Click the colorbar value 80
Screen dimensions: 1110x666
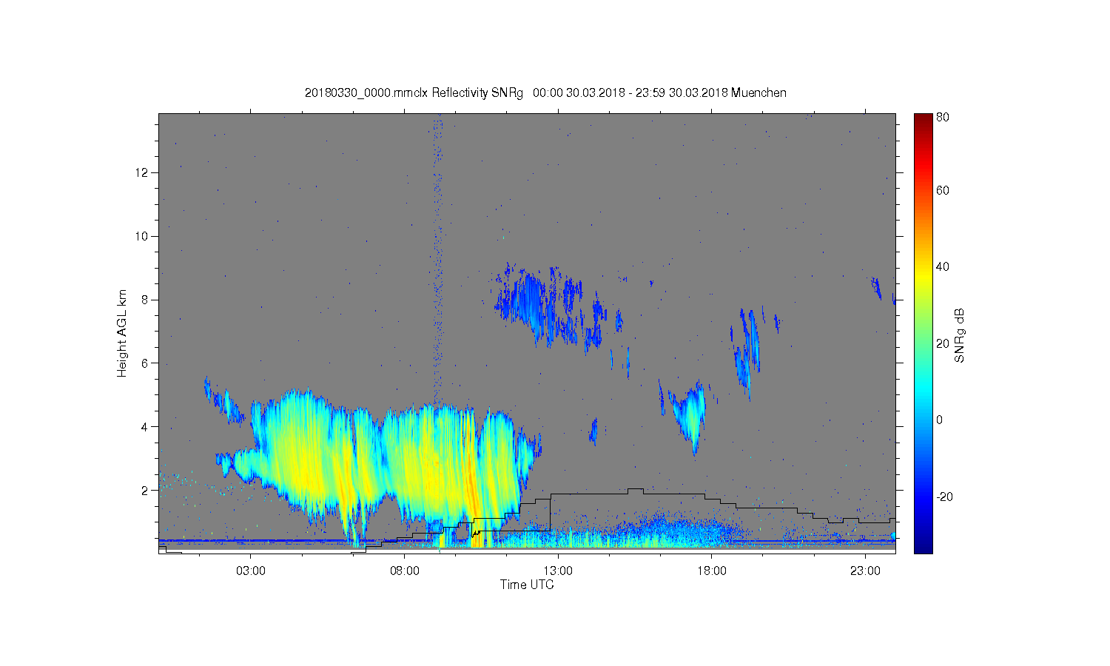point(942,117)
